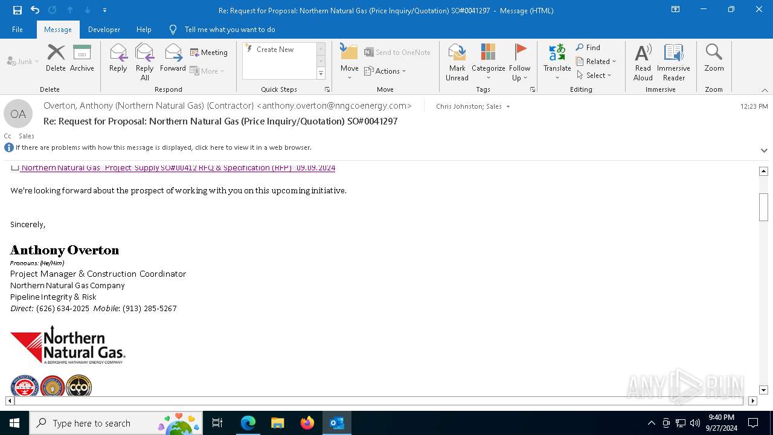Viewport: 773px width, 435px height.
Task: Click horizontal scroll right arrow
Action: click(x=752, y=401)
